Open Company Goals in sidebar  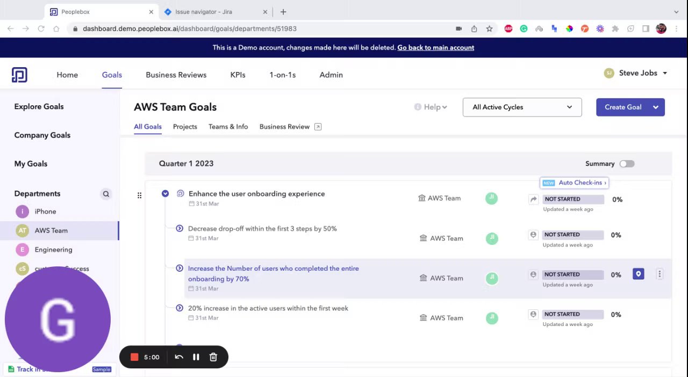point(42,135)
